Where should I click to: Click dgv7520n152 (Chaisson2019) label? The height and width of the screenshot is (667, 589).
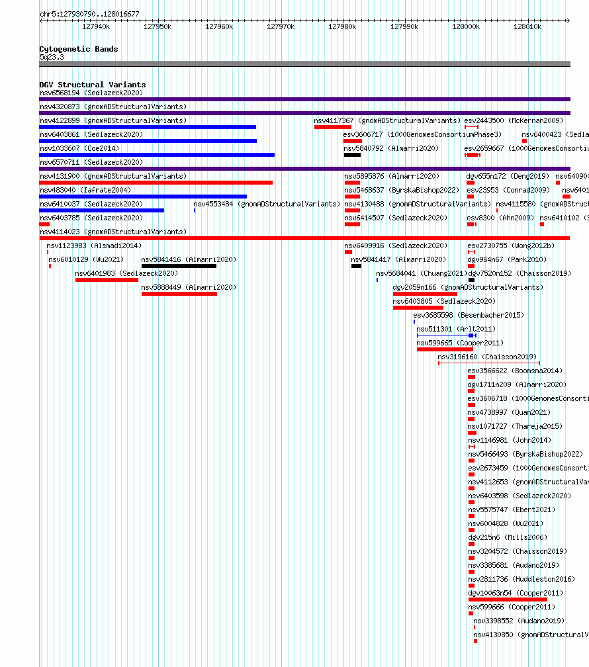pos(520,273)
